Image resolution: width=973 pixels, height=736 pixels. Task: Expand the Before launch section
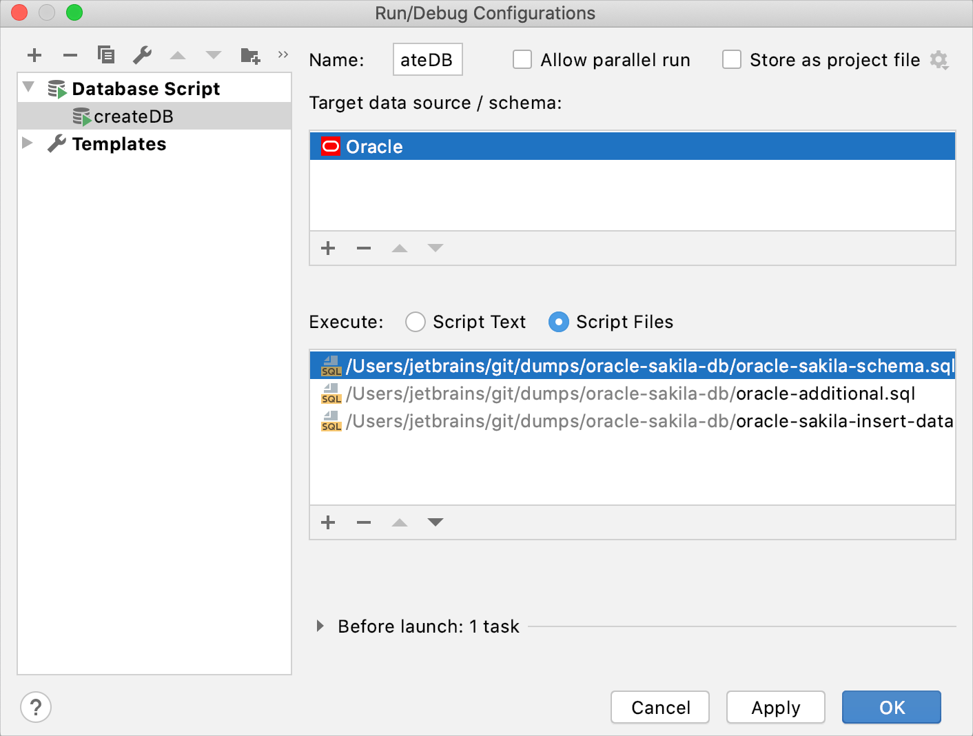point(320,626)
